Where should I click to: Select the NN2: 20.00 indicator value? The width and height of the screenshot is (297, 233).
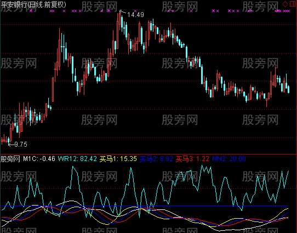point(229,159)
